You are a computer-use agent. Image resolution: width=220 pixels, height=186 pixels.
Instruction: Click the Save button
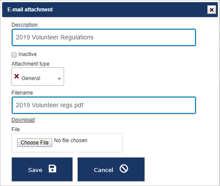click(42, 169)
